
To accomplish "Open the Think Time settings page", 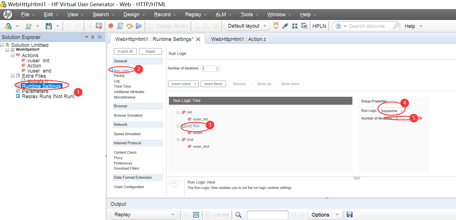I will click(x=122, y=87).
